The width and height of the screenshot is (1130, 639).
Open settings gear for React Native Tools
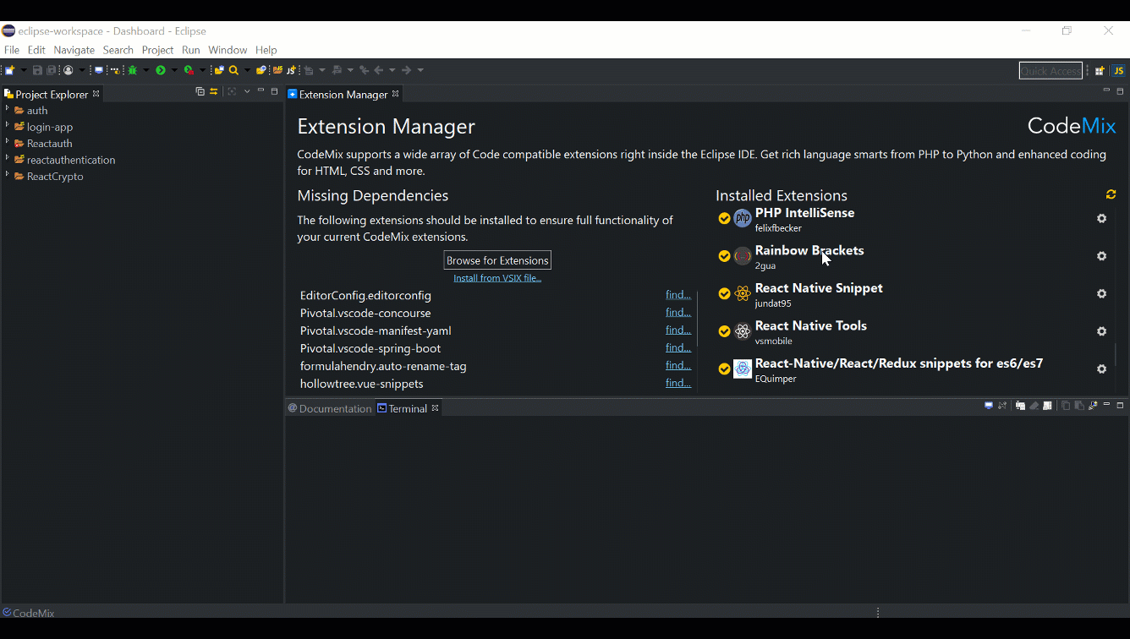click(1101, 331)
